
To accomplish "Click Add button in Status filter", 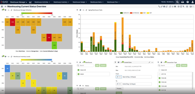I will tap(97, 89).
